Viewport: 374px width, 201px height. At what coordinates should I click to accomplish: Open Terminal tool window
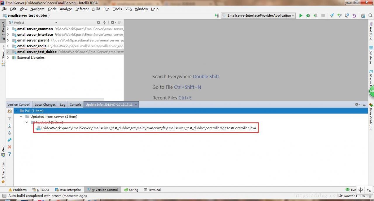[x=152, y=190]
